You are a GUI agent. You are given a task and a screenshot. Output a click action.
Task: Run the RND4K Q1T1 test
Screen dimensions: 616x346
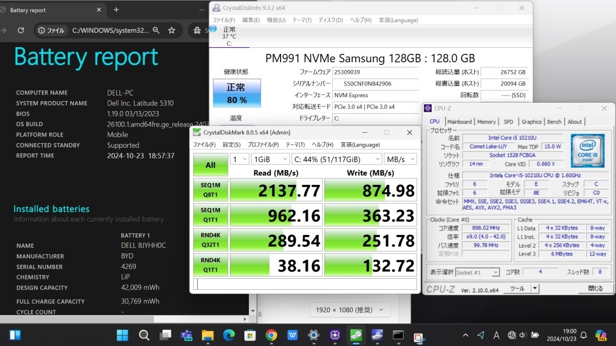pos(211,265)
